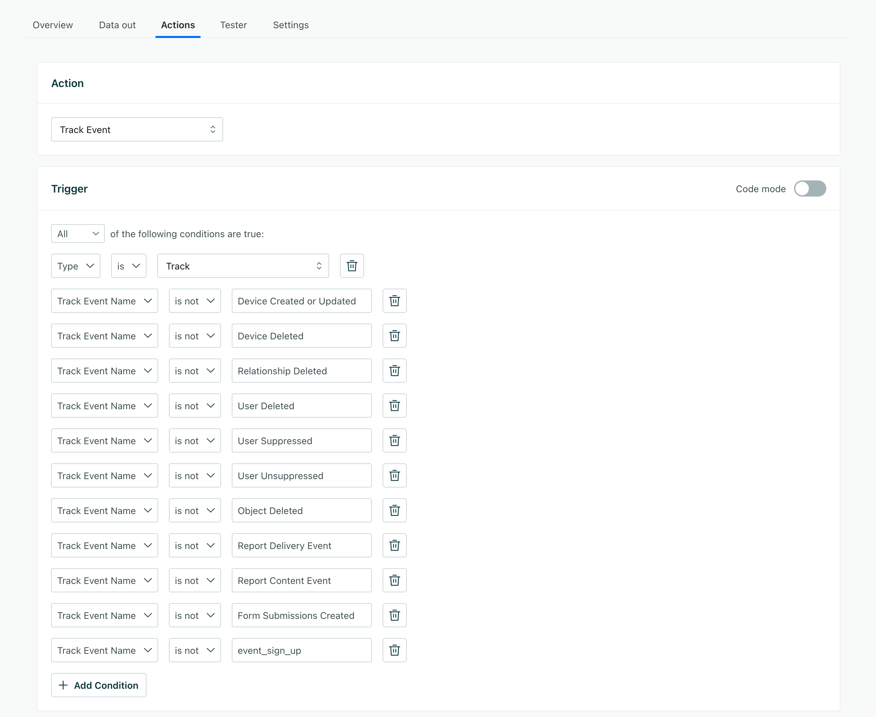Remove the Relationship Deleted condition

click(394, 371)
